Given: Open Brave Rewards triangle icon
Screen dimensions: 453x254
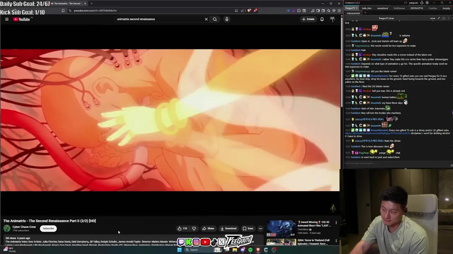Looking at the screenshot, I should 256,11.
